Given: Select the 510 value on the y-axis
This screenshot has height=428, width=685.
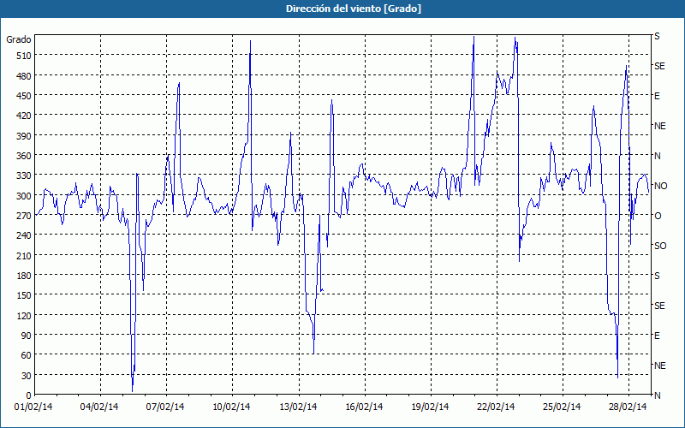Looking at the screenshot, I should (24, 56).
